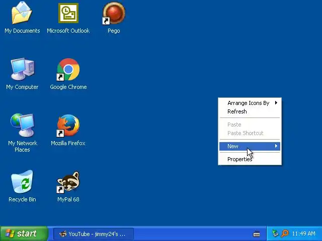Open Properties from the context menu
Viewport: 322px width, 241px height.
(x=250, y=159)
